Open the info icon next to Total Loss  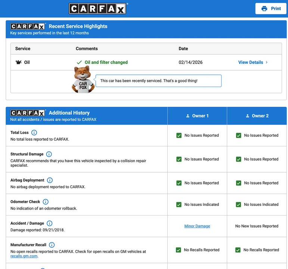[34, 133]
